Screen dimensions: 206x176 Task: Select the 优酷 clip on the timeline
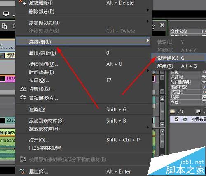pos(8,55)
